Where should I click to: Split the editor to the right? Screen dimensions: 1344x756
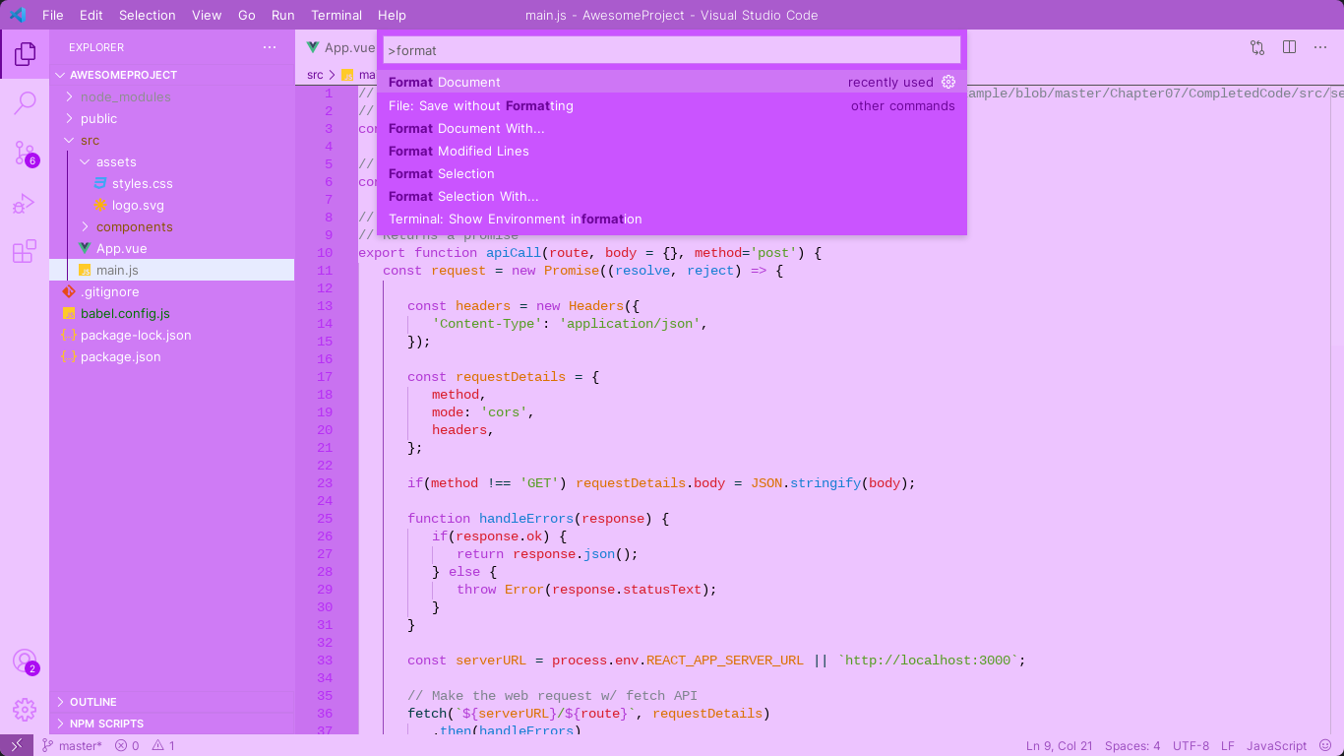(x=1289, y=47)
